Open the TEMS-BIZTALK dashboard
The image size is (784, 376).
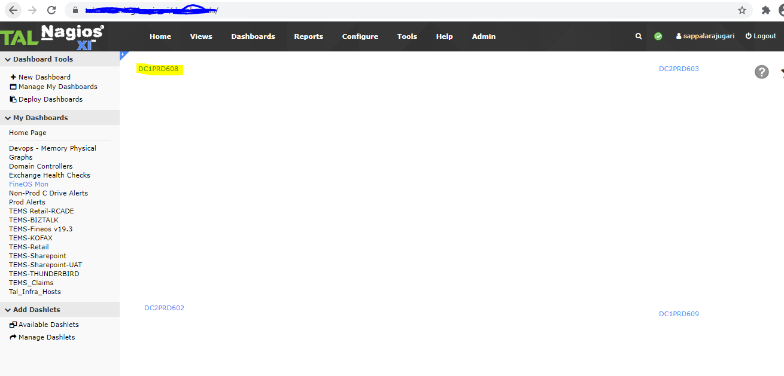click(34, 220)
